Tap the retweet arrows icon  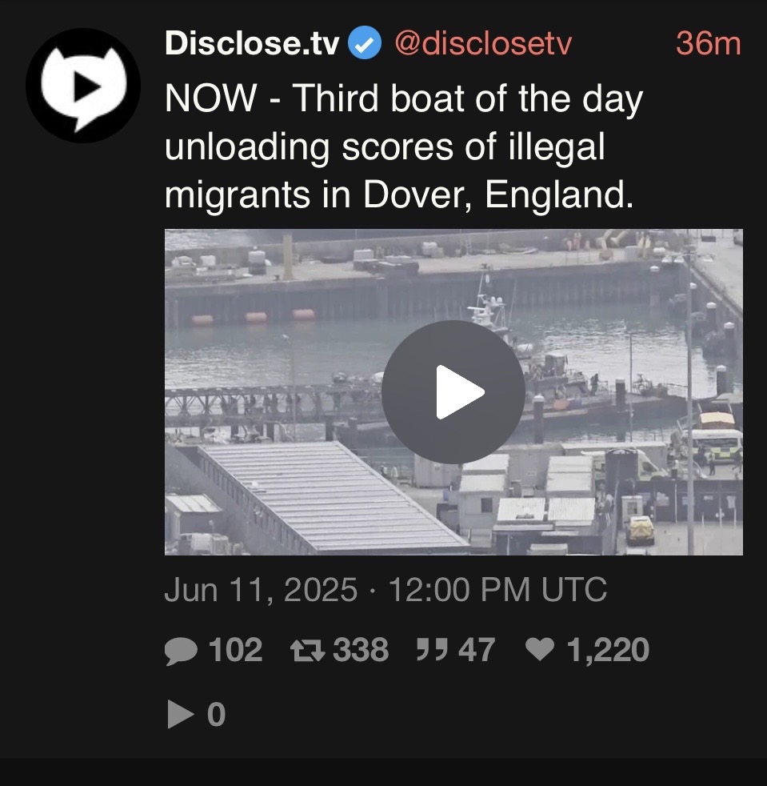click(308, 650)
